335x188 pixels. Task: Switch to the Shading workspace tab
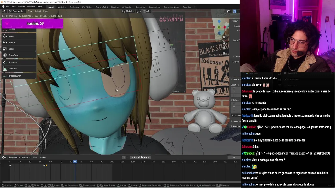tap(115, 7)
